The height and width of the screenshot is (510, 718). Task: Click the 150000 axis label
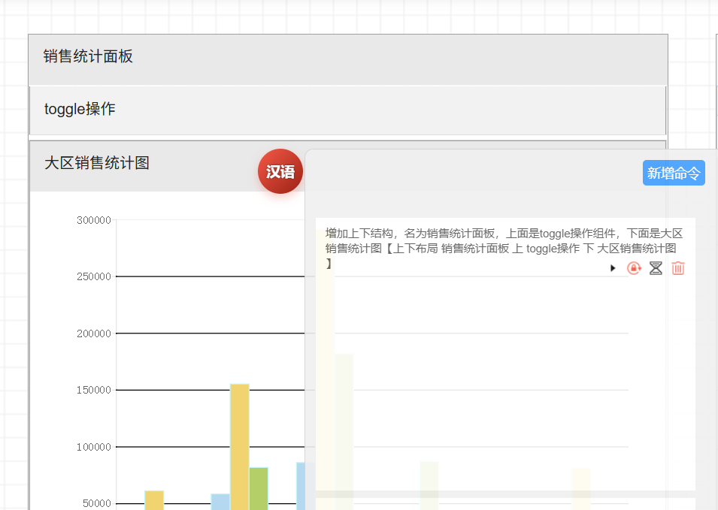coord(94,390)
